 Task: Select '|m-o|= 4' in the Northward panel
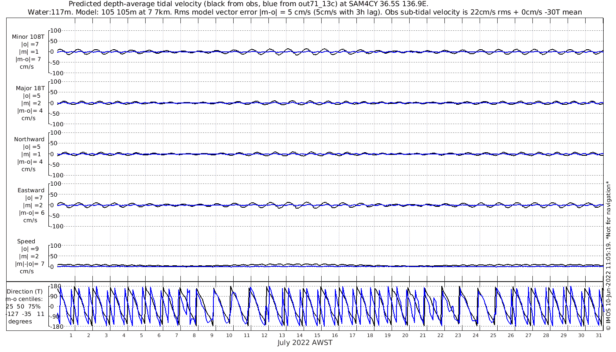click(30, 162)
